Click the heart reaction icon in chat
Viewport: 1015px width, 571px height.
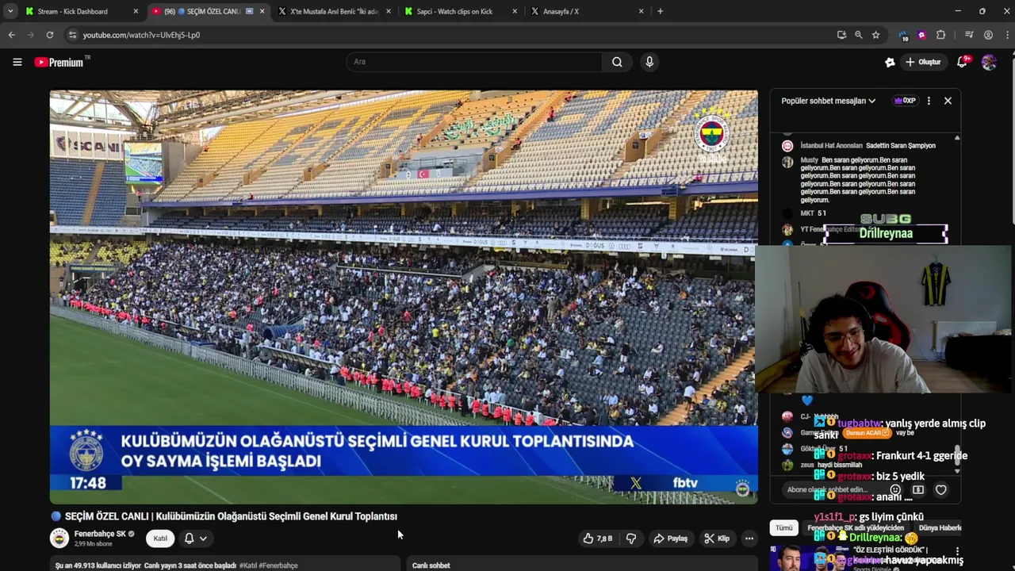(941, 490)
